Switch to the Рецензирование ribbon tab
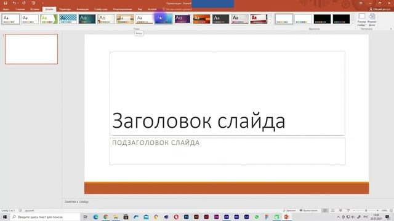The width and height of the screenshot is (394, 221). coord(123,9)
